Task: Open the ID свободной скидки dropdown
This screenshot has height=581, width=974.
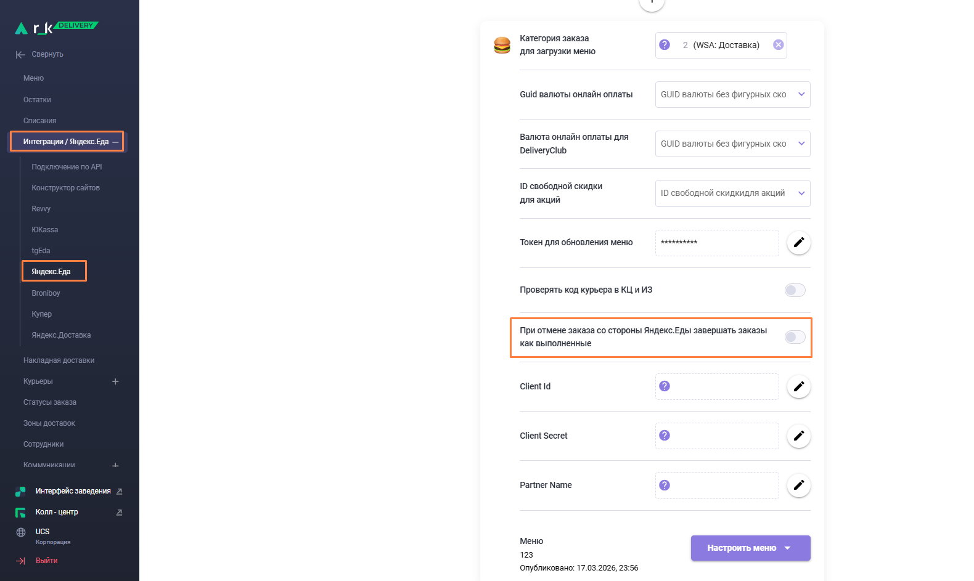Action: click(732, 193)
